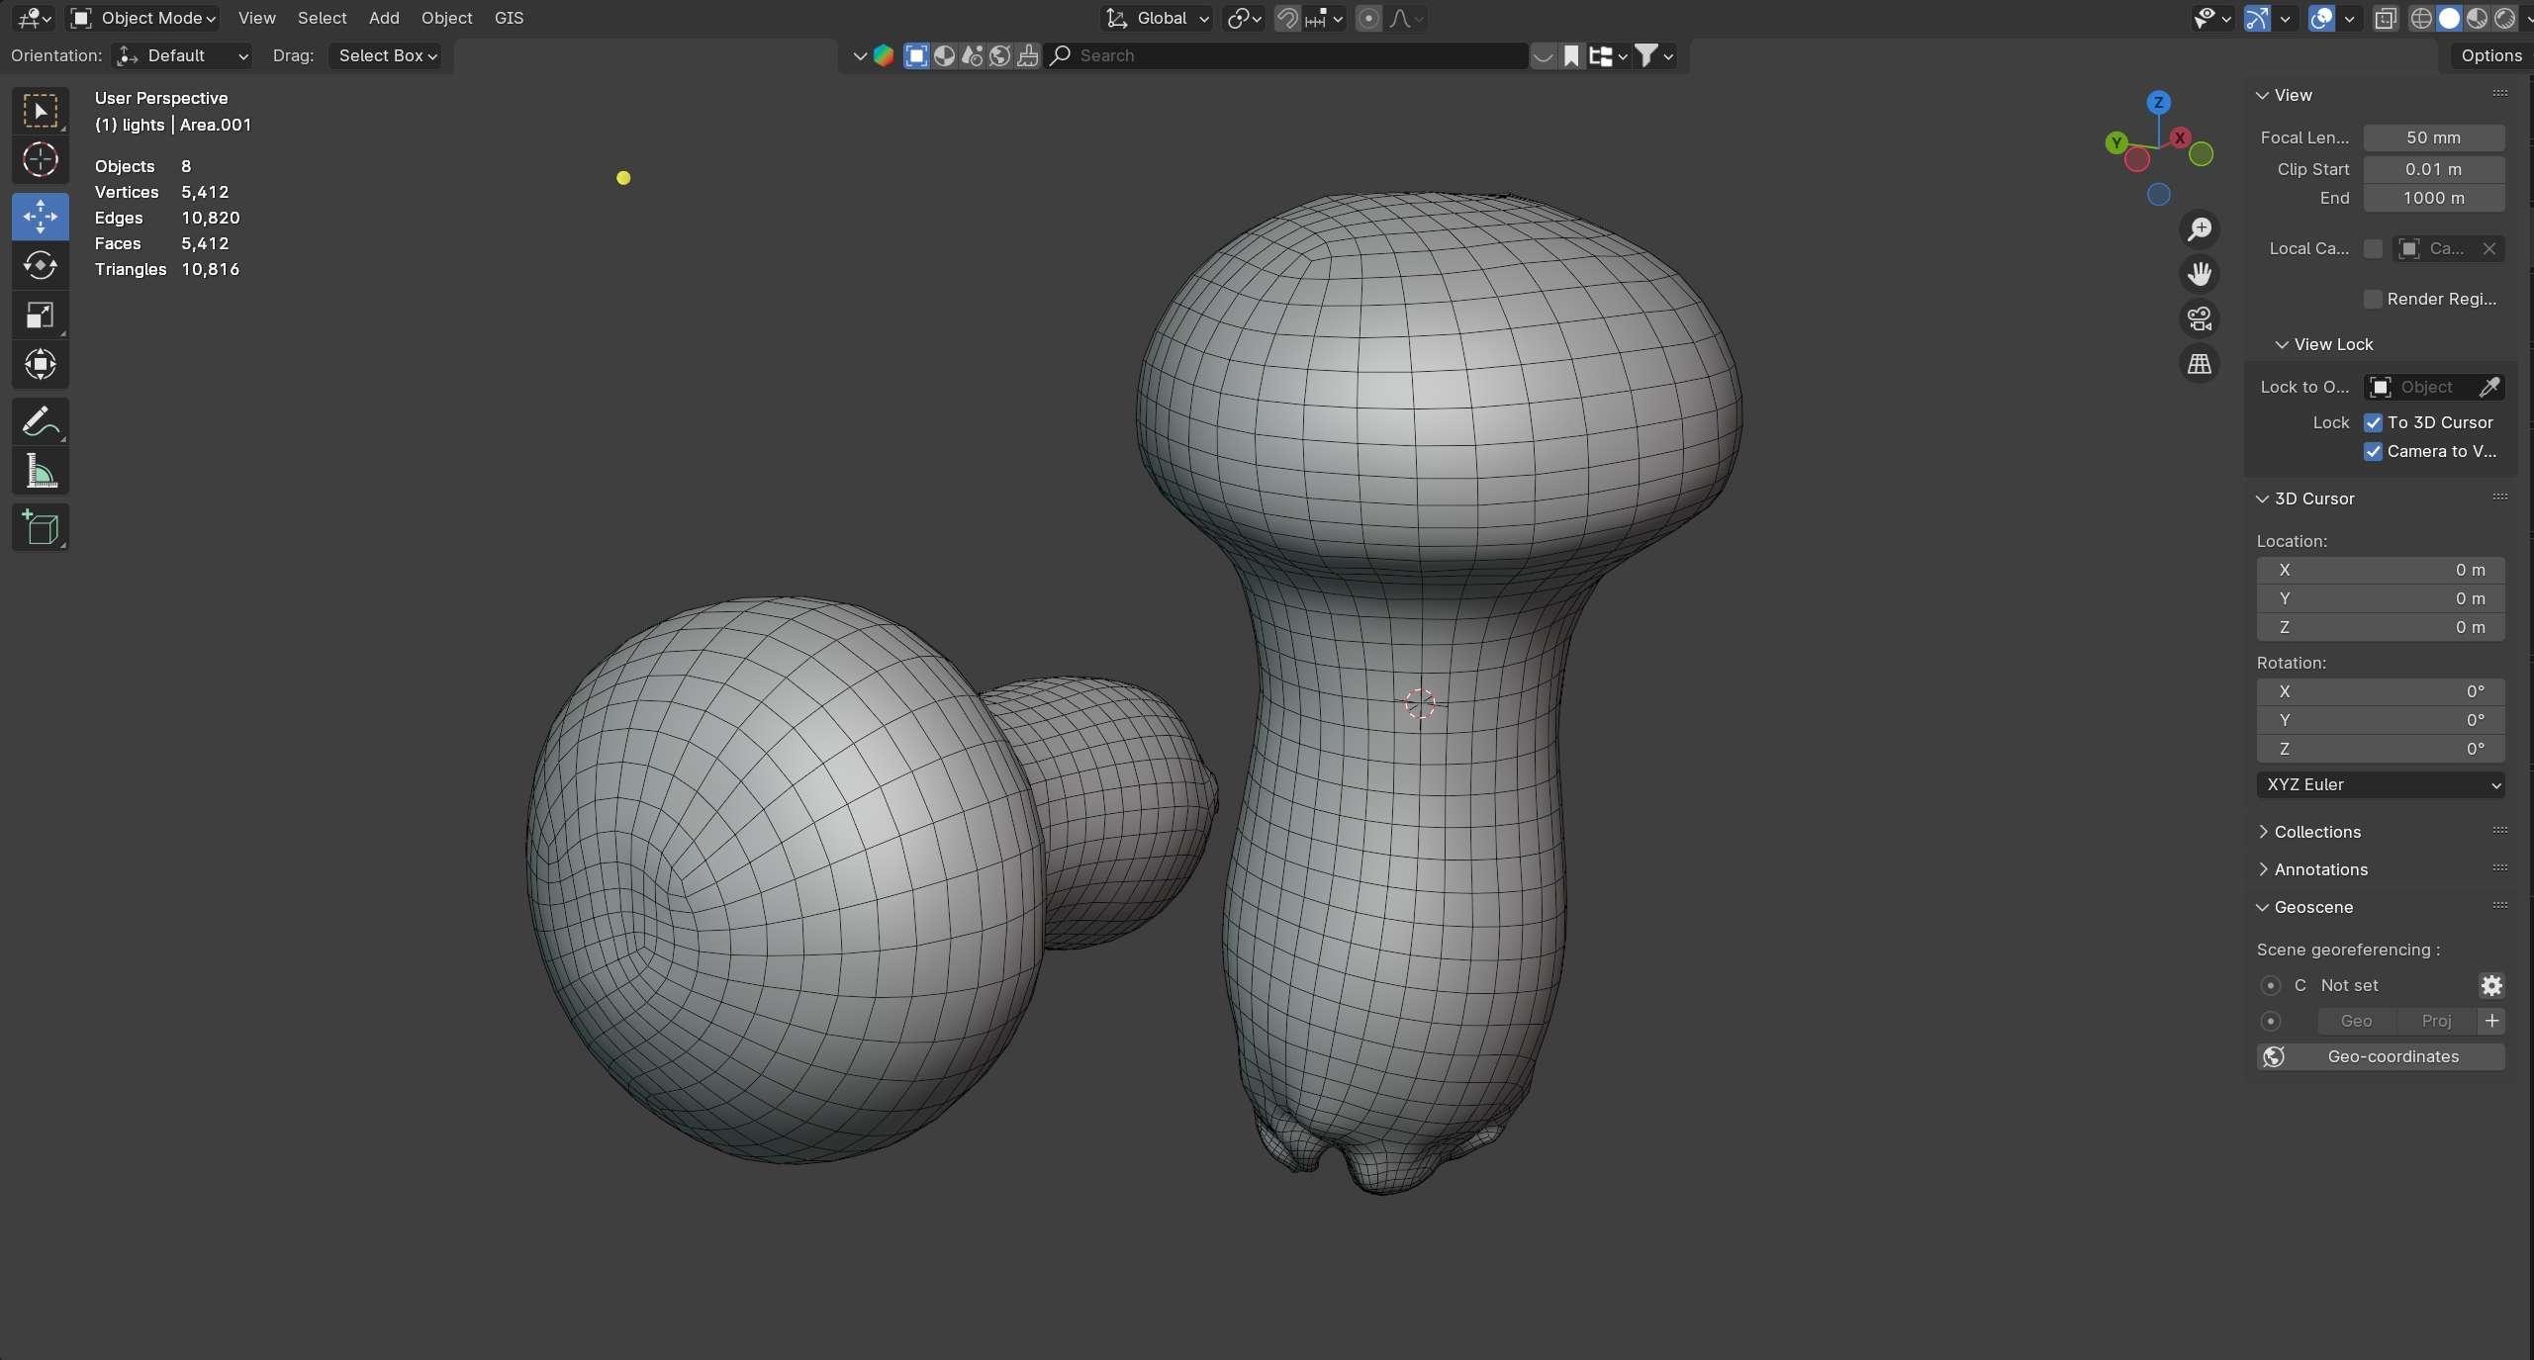Screen dimensions: 2534x1360
Task: Click the Geo-coordinates button
Action: (2380, 1056)
